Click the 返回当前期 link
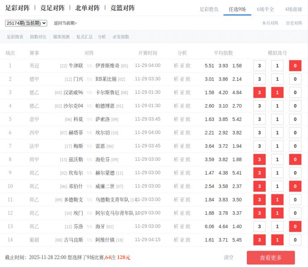 (x=65, y=23)
